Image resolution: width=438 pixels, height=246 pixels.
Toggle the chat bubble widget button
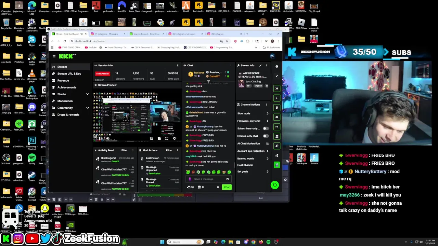coord(277,117)
